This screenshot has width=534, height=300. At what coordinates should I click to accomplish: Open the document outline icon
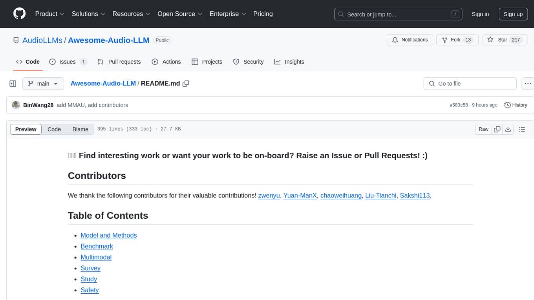pos(522,129)
